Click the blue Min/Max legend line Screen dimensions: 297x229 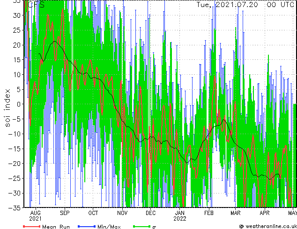[x=87, y=226]
